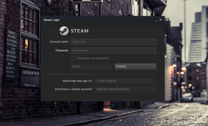This screenshot has width=208, height=126.
Task: Click the STEAM wordmark beside the logo
Action: (x=80, y=31)
